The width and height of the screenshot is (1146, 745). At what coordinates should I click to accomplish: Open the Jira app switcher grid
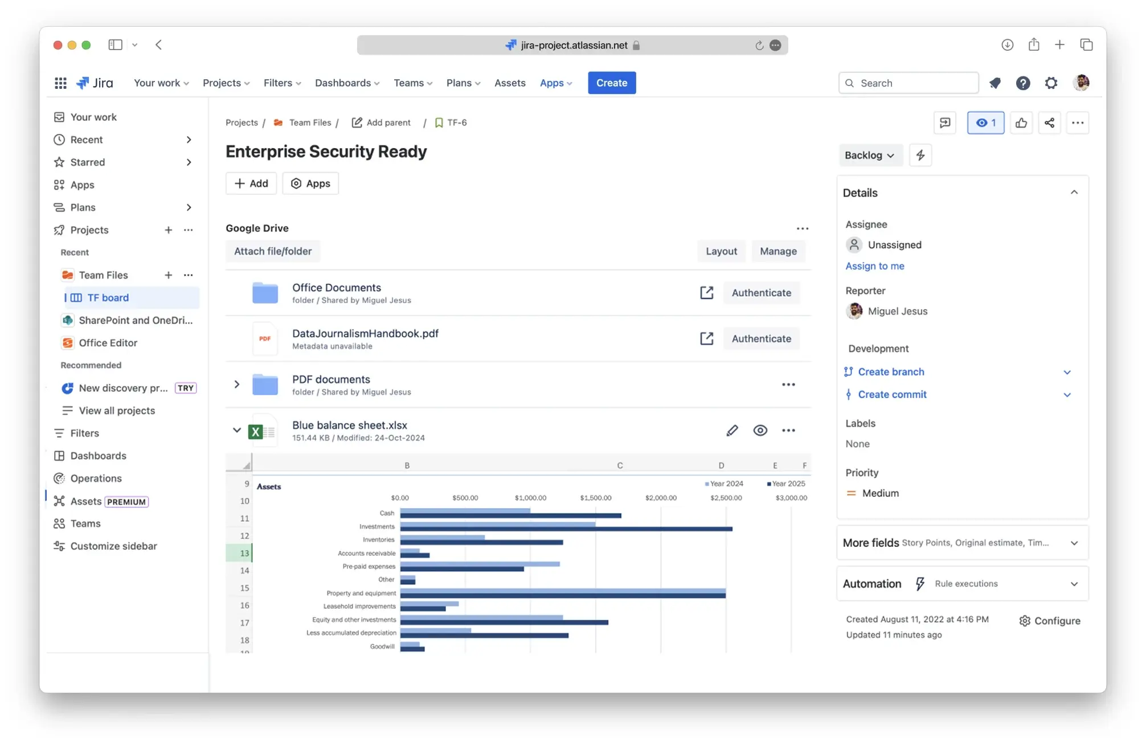(60, 83)
